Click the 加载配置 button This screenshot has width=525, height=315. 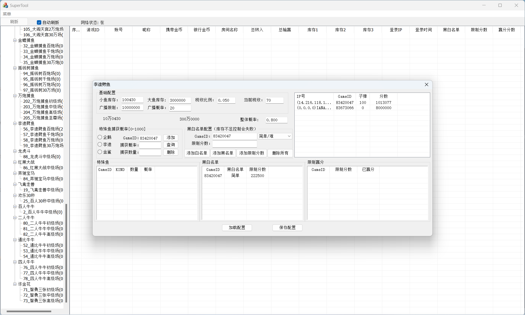[x=237, y=227]
